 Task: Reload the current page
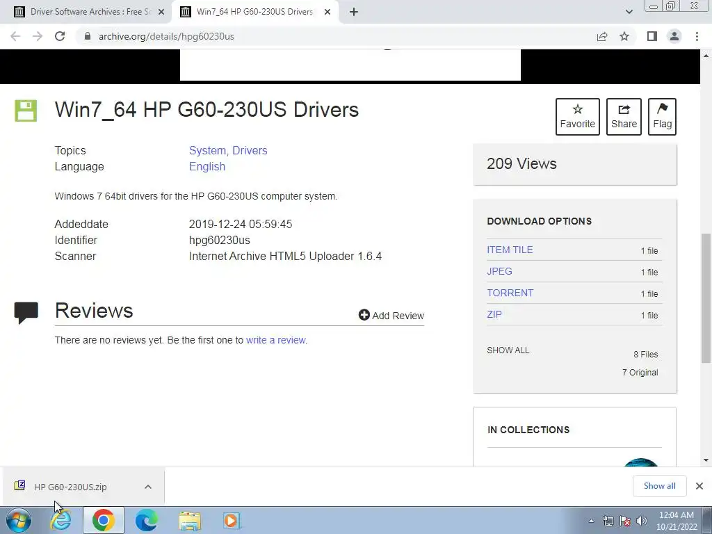pyautogui.click(x=60, y=36)
